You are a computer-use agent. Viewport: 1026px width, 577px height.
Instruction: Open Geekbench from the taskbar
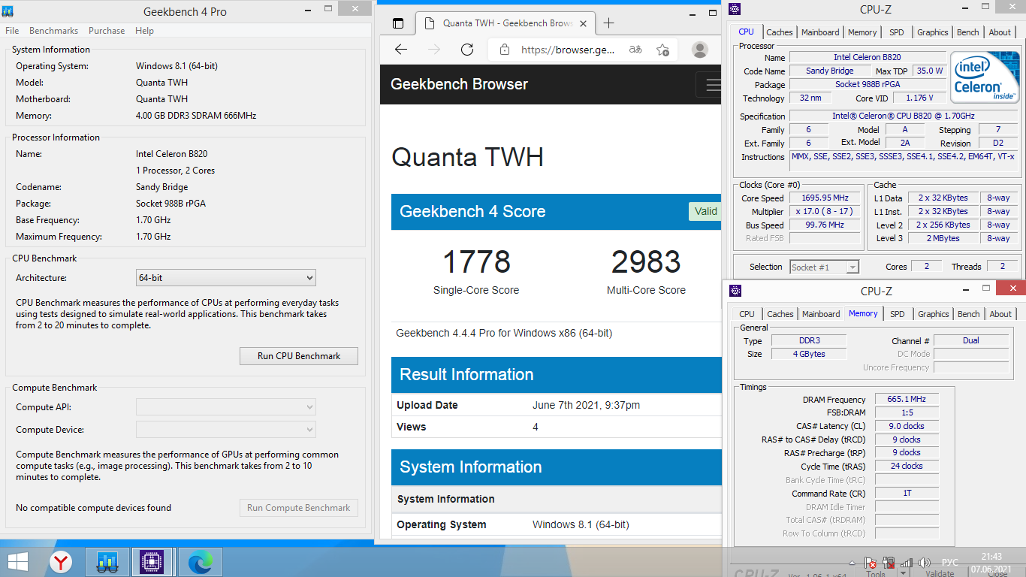(x=107, y=561)
